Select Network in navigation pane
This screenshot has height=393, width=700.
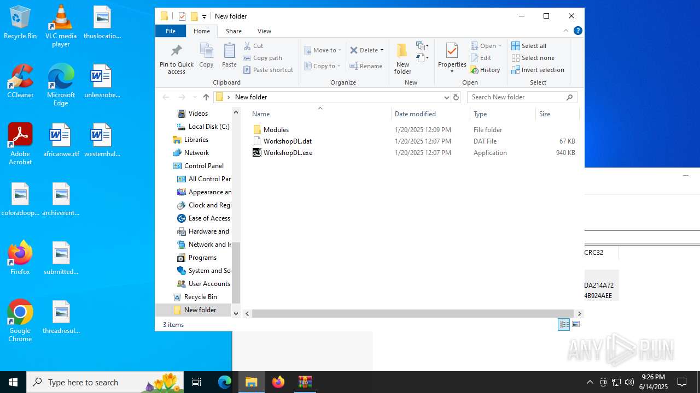191,153
